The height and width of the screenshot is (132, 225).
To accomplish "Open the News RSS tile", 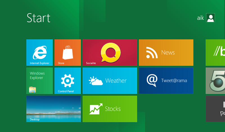I will [x=166, y=53].
